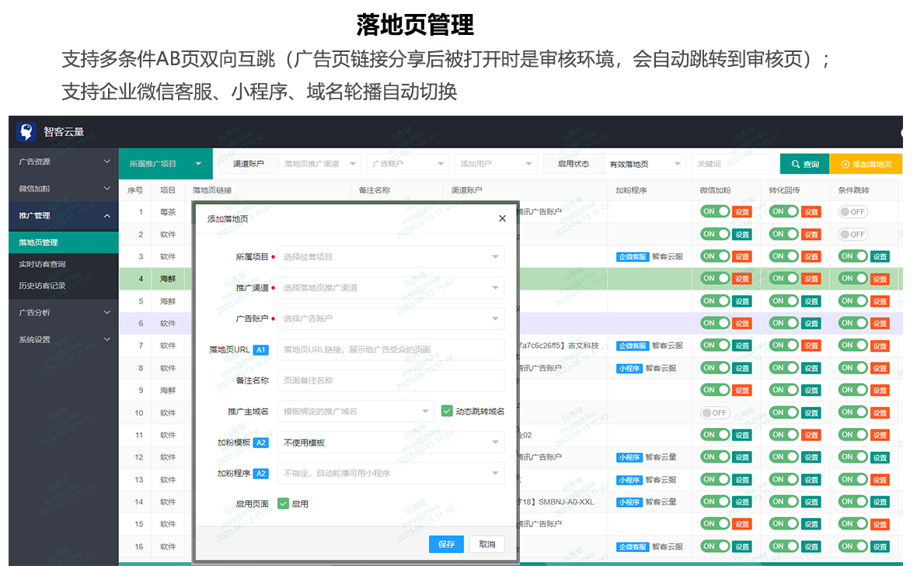This screenshot has width=917, height=566.
Task: Click the A2 badge beside 加粉模板
Action: coord(261,443)
